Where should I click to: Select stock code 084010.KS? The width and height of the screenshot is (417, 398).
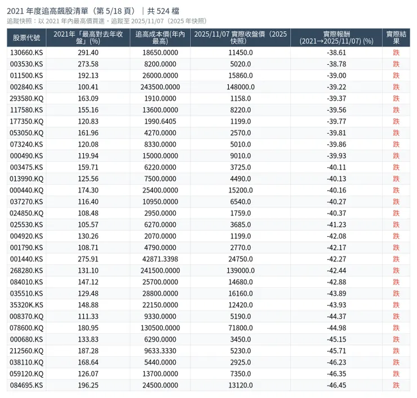coord(26,282)
